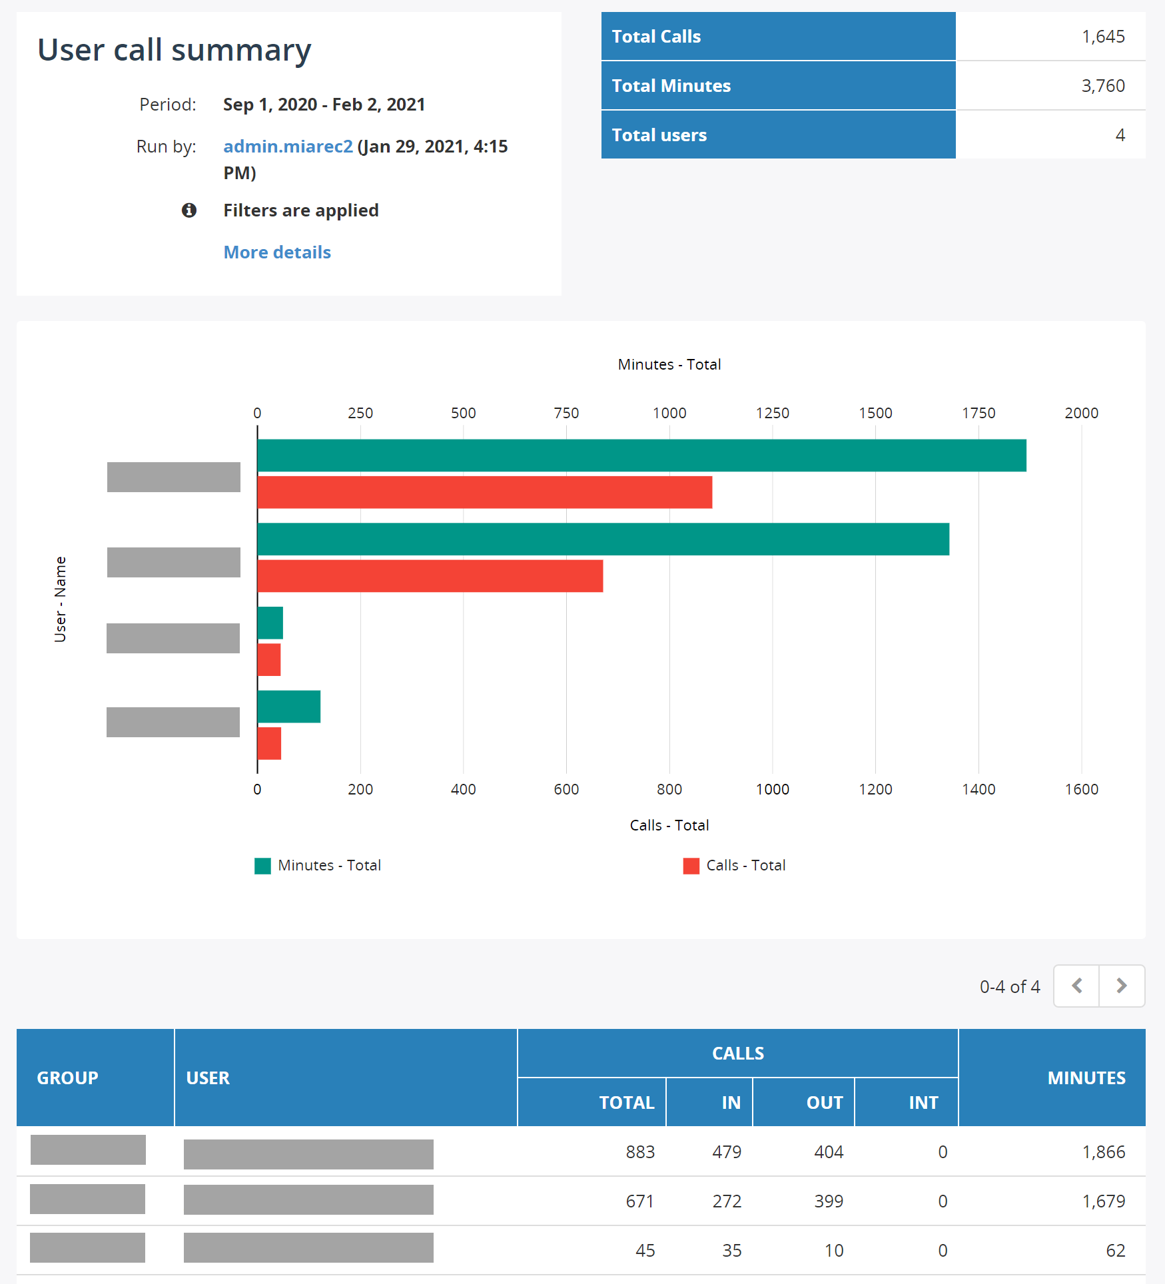1165x1284 pixels.
Task: Click the filters info icon
Action: click(189, 210)
